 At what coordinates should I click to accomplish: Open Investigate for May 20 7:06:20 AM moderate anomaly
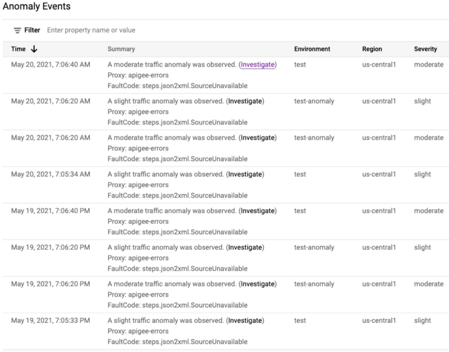258,138
